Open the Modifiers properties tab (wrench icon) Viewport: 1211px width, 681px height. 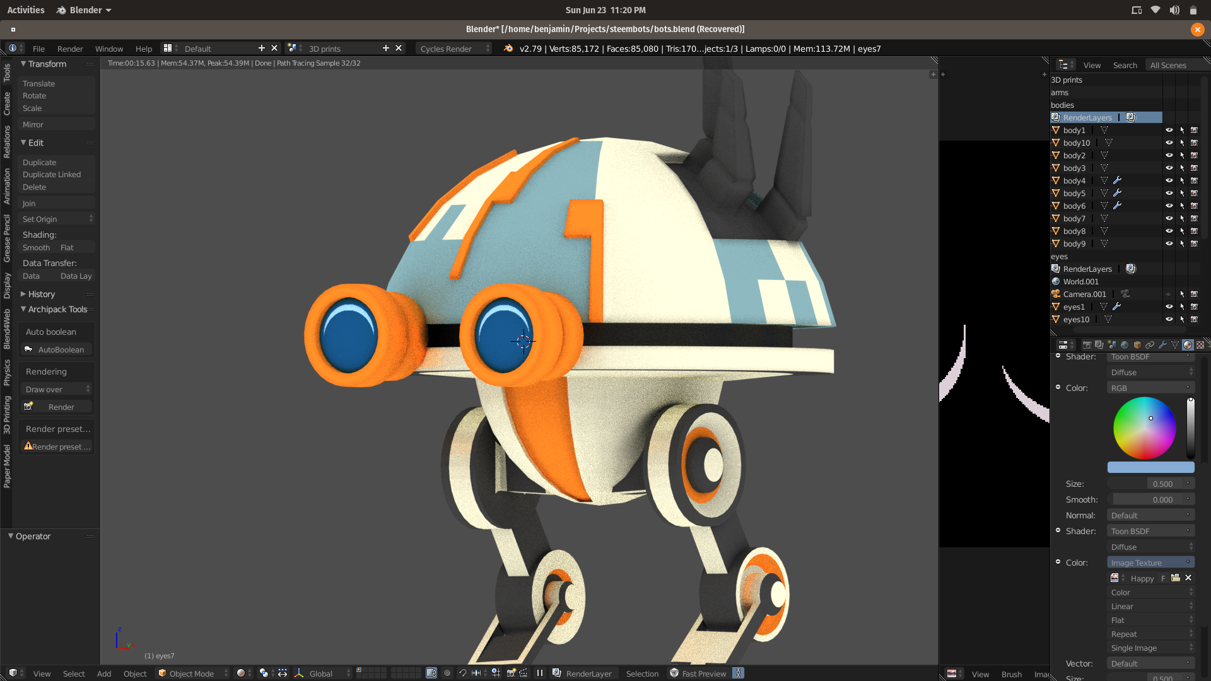tap(1162, 345)
